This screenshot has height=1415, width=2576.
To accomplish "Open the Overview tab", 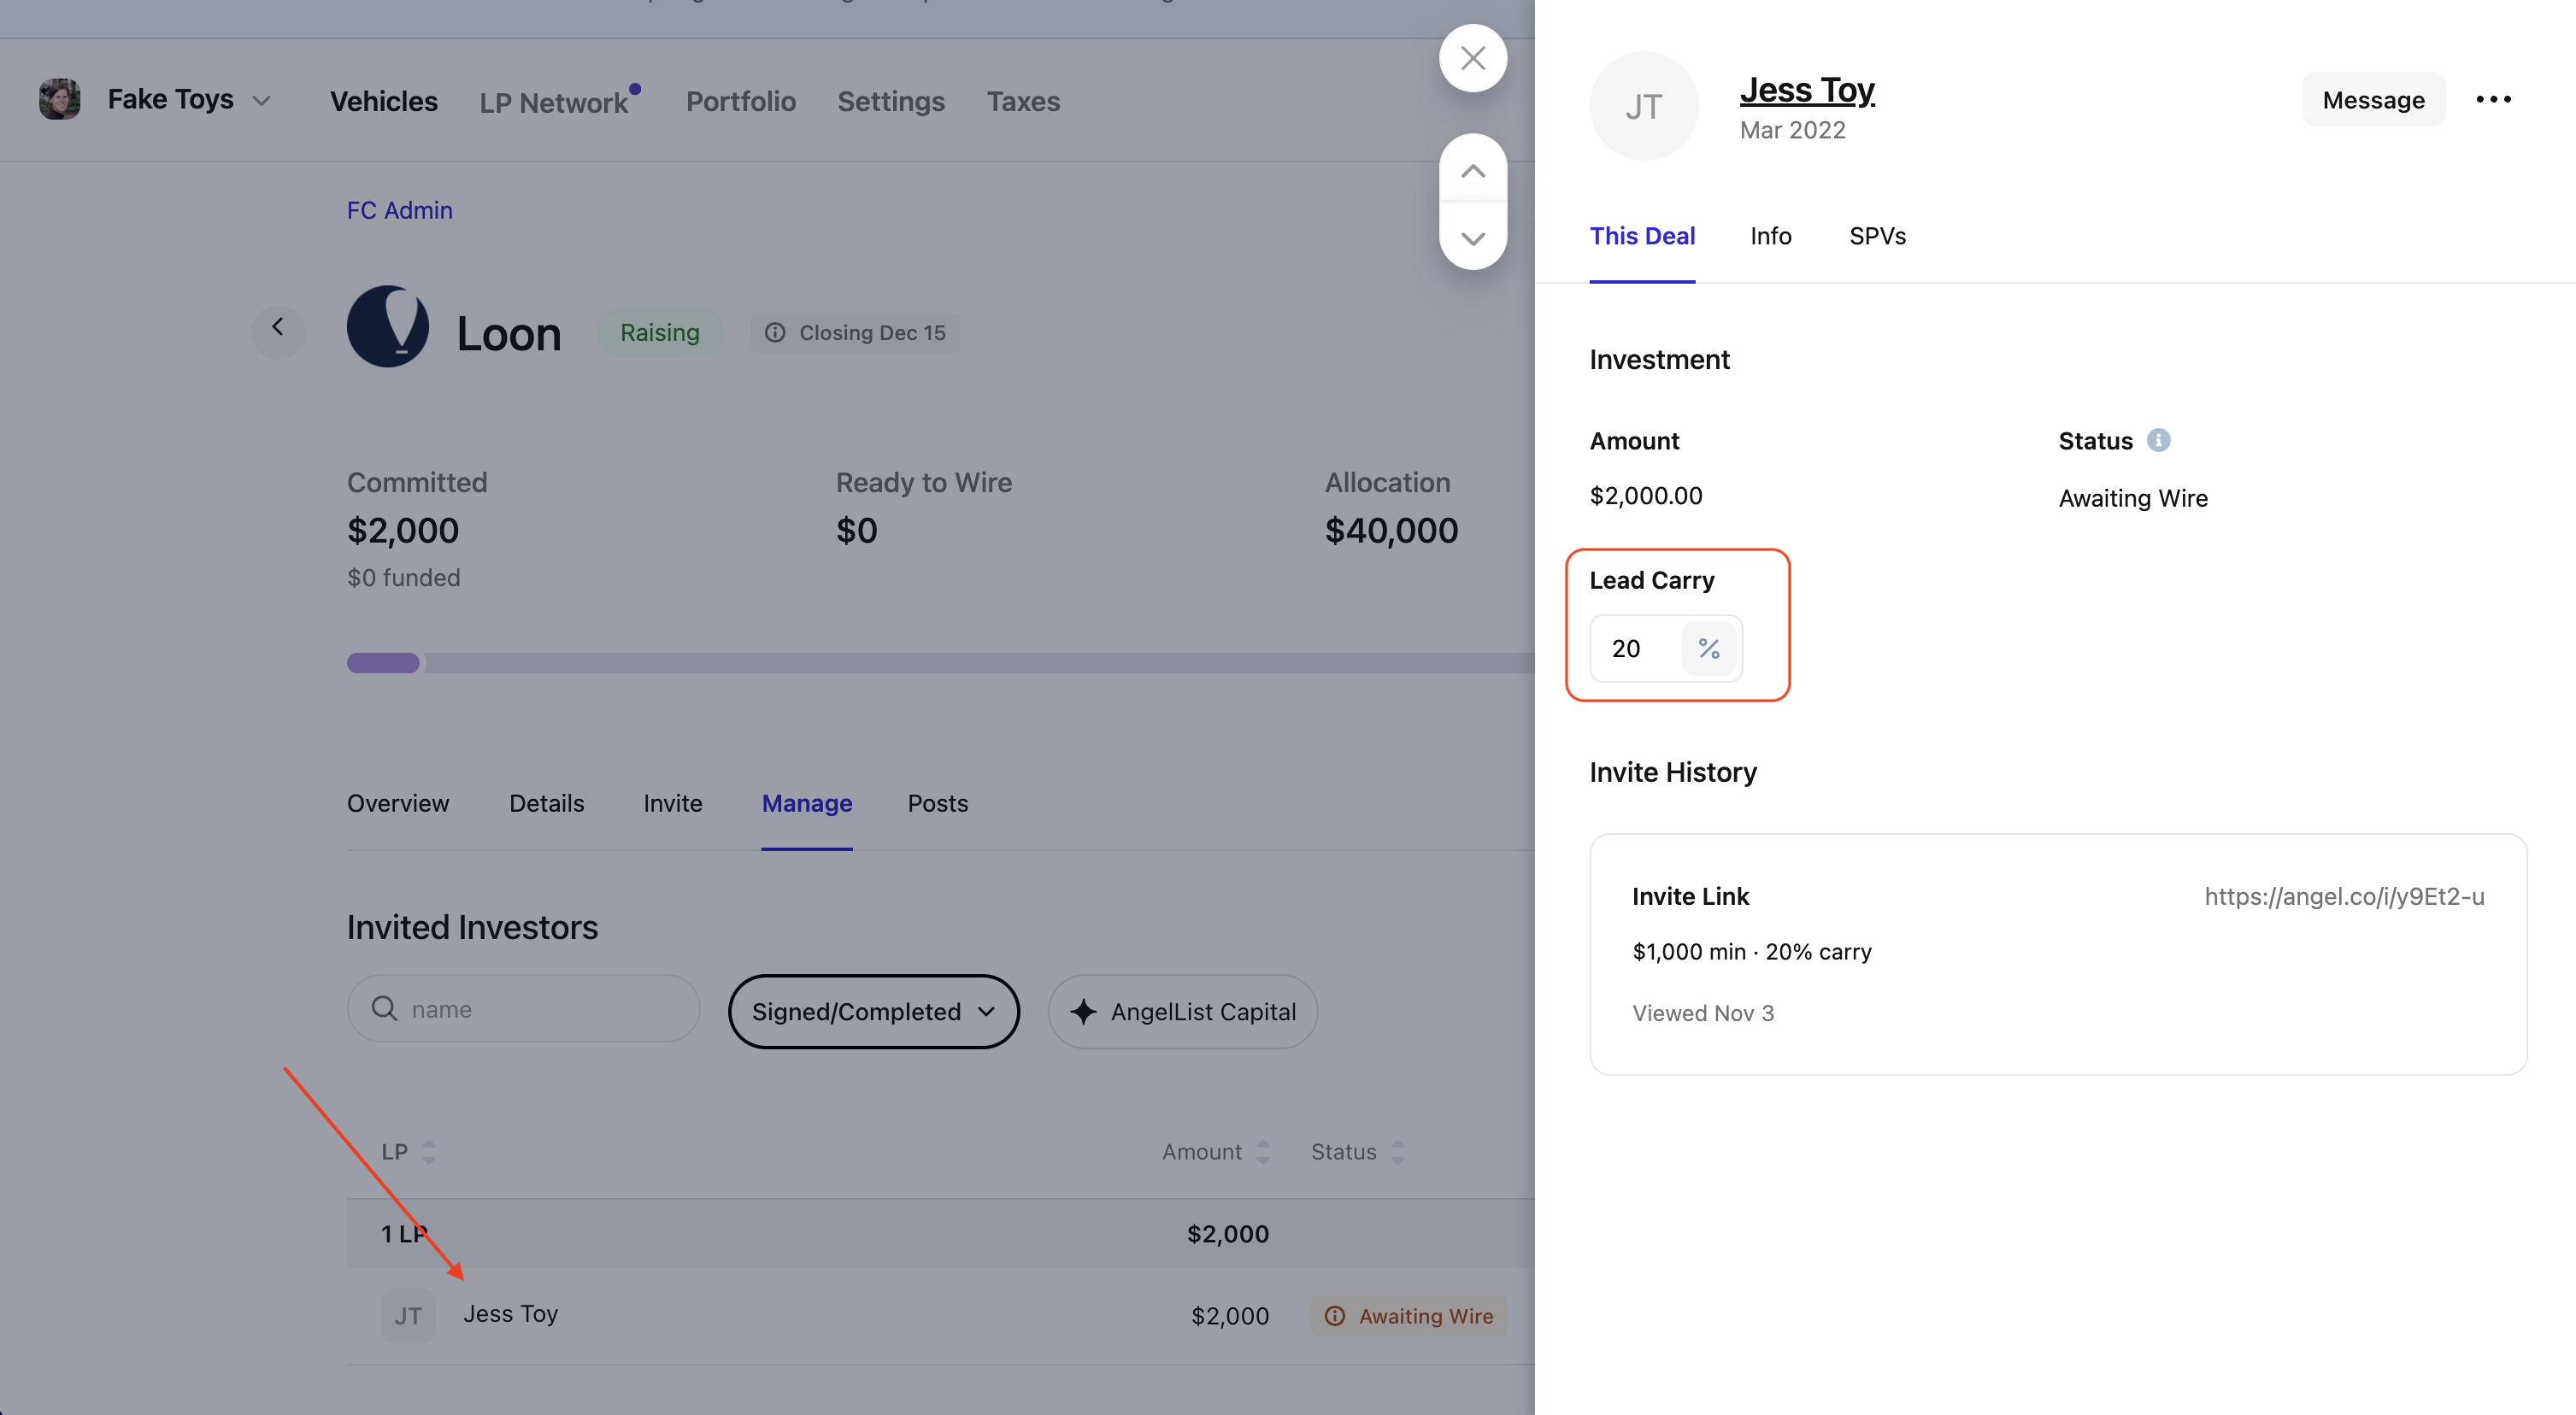I will 398,803.
